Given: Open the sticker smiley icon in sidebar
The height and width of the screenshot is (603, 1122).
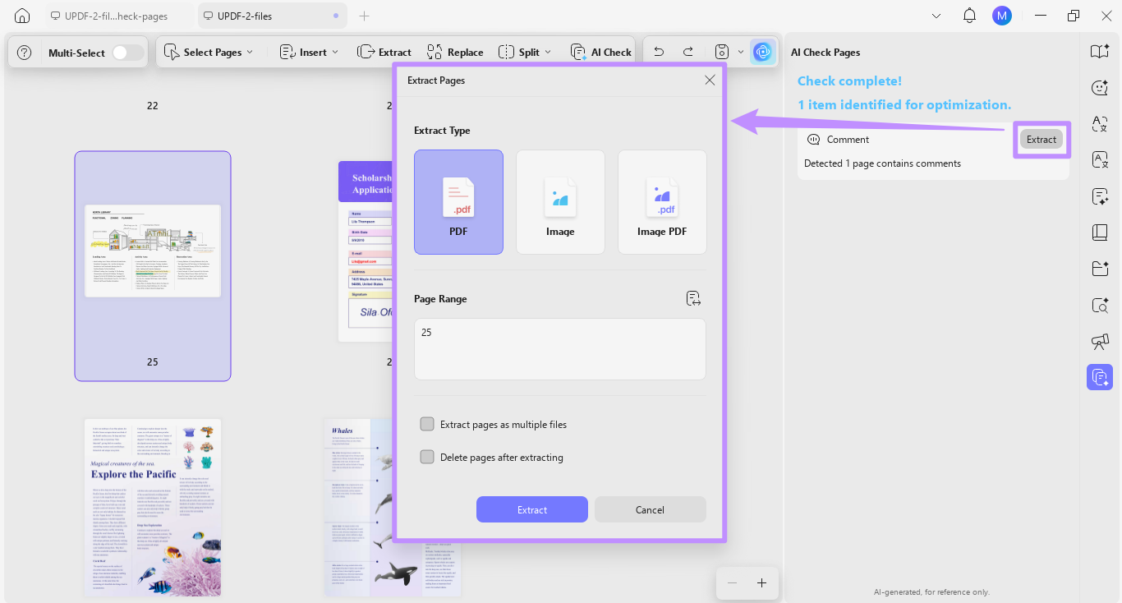Looking at the screenshot, I should (x=1100, y=87).
